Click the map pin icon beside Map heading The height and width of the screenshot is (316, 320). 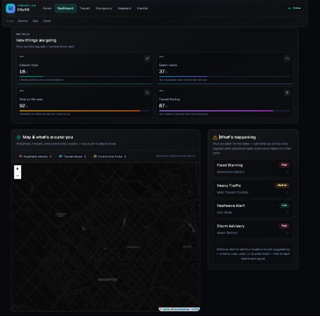(x=19, y=137)
